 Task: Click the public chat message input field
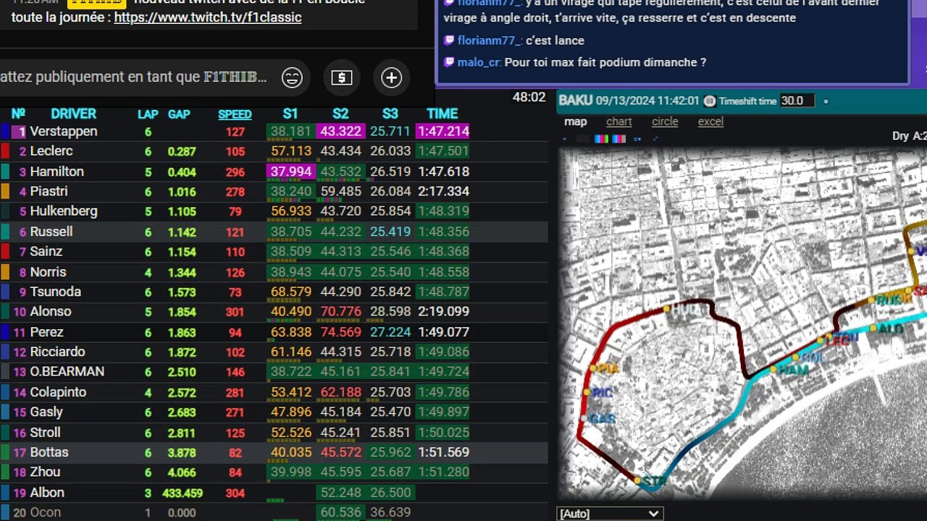(x=134, y=77)
